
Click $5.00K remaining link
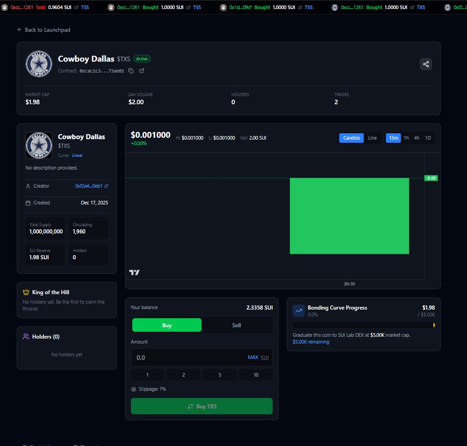(x=311, y=342)
